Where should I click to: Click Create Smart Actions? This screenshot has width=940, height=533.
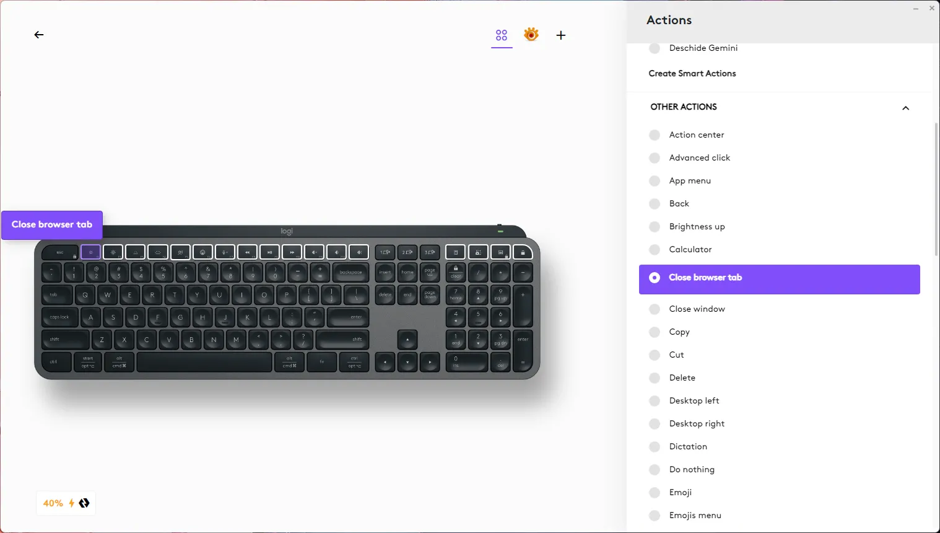click(692, 73)
